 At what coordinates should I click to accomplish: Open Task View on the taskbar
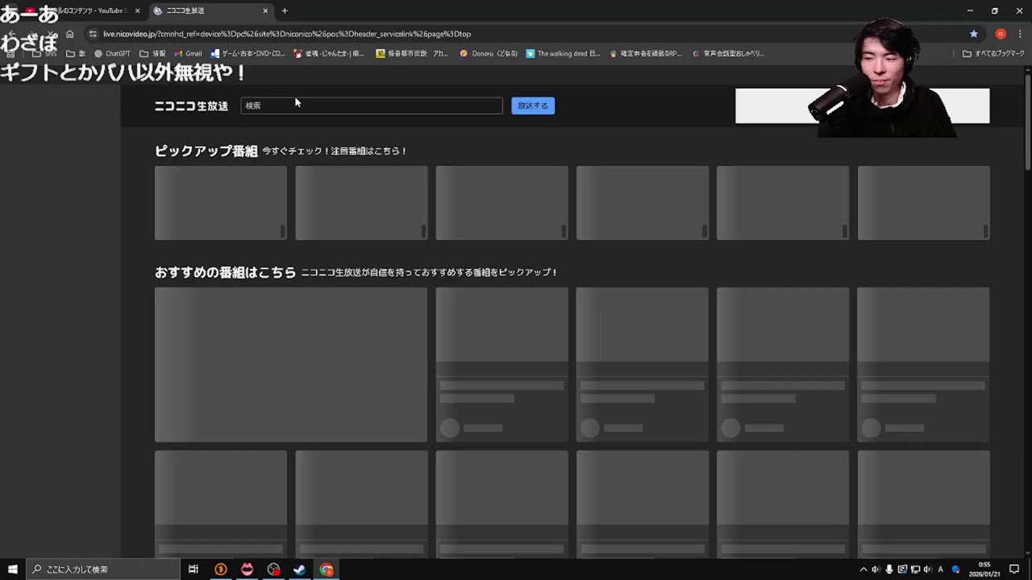[193, 570]
